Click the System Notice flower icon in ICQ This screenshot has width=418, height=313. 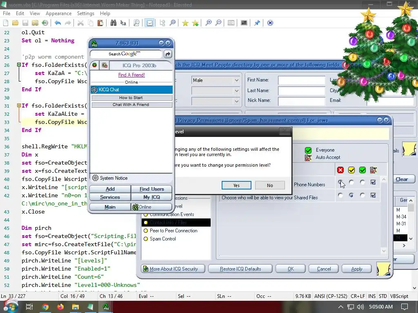coord(95,178)
